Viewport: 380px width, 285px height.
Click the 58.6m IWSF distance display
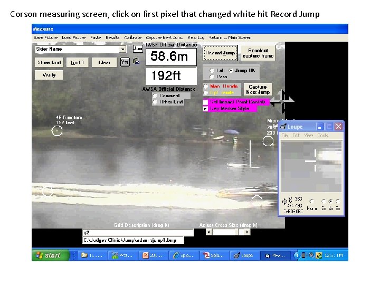171,56
